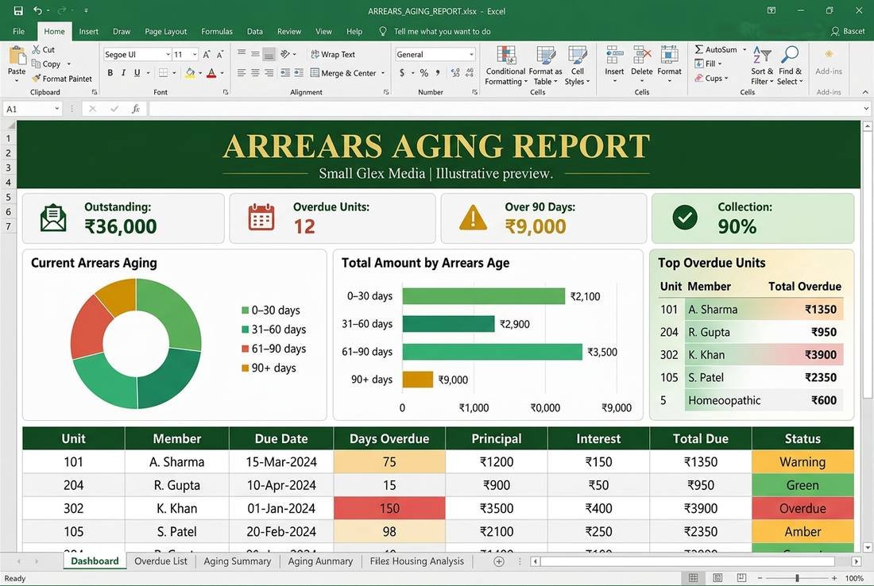Viewport: 874px width, 586px height.
Task: Click the orientation angle text icon
Action: coord(285,54)
